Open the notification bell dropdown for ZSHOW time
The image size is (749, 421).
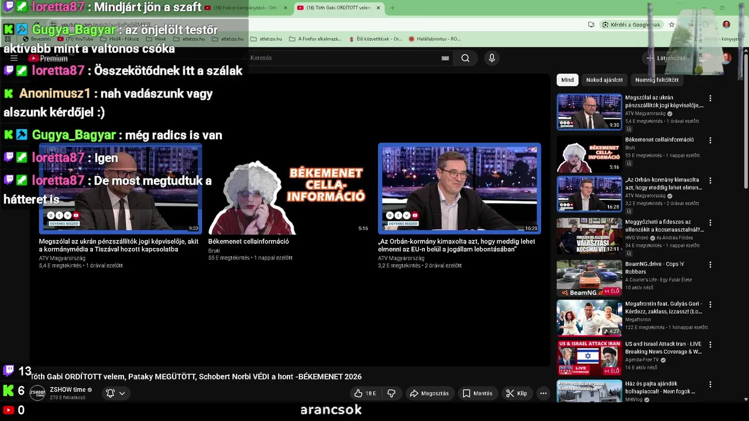click(x=115, y=394)
